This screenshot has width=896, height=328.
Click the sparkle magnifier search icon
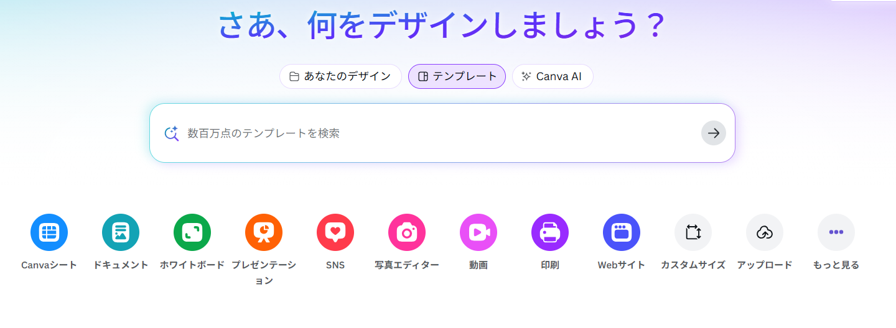[171, 133]
